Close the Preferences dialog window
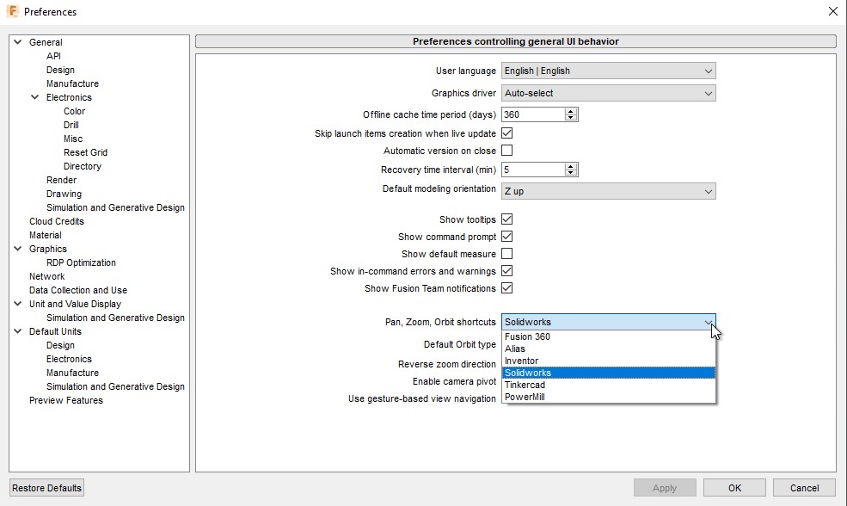This screenshot has height=506, width=847. 832,11
